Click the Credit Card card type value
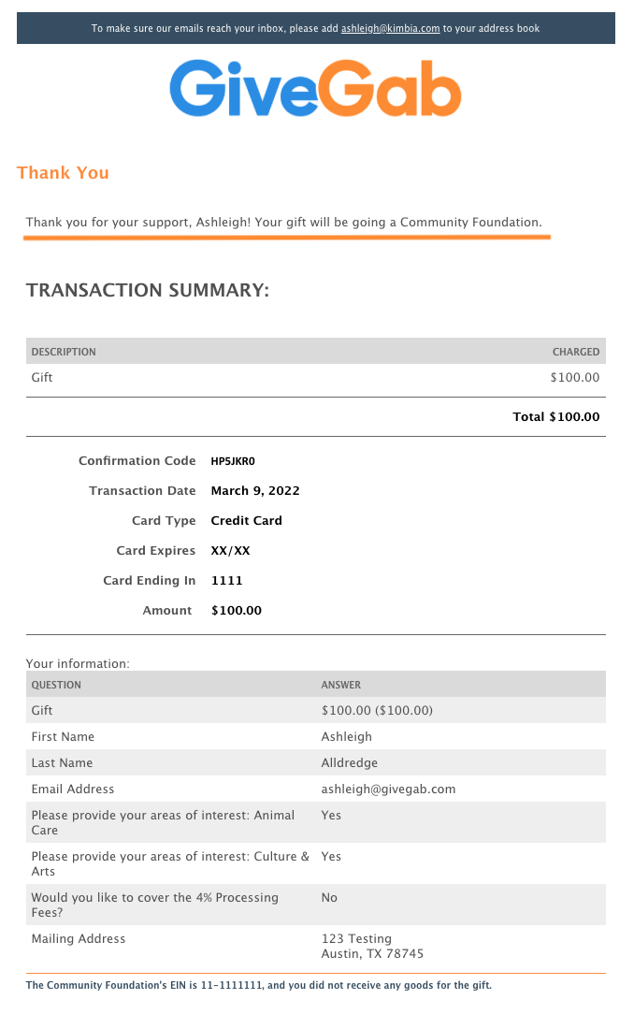634x1014 pixels. pyautogui.click(x=246, y=521)
